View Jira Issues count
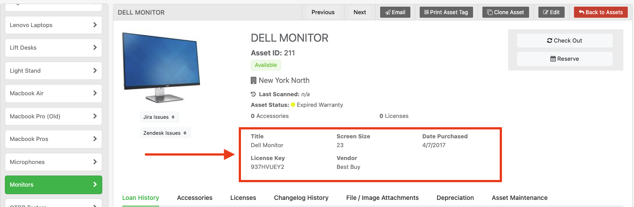Screen dimensions: 634x207 pyautogui.click(x=160, y=117)
